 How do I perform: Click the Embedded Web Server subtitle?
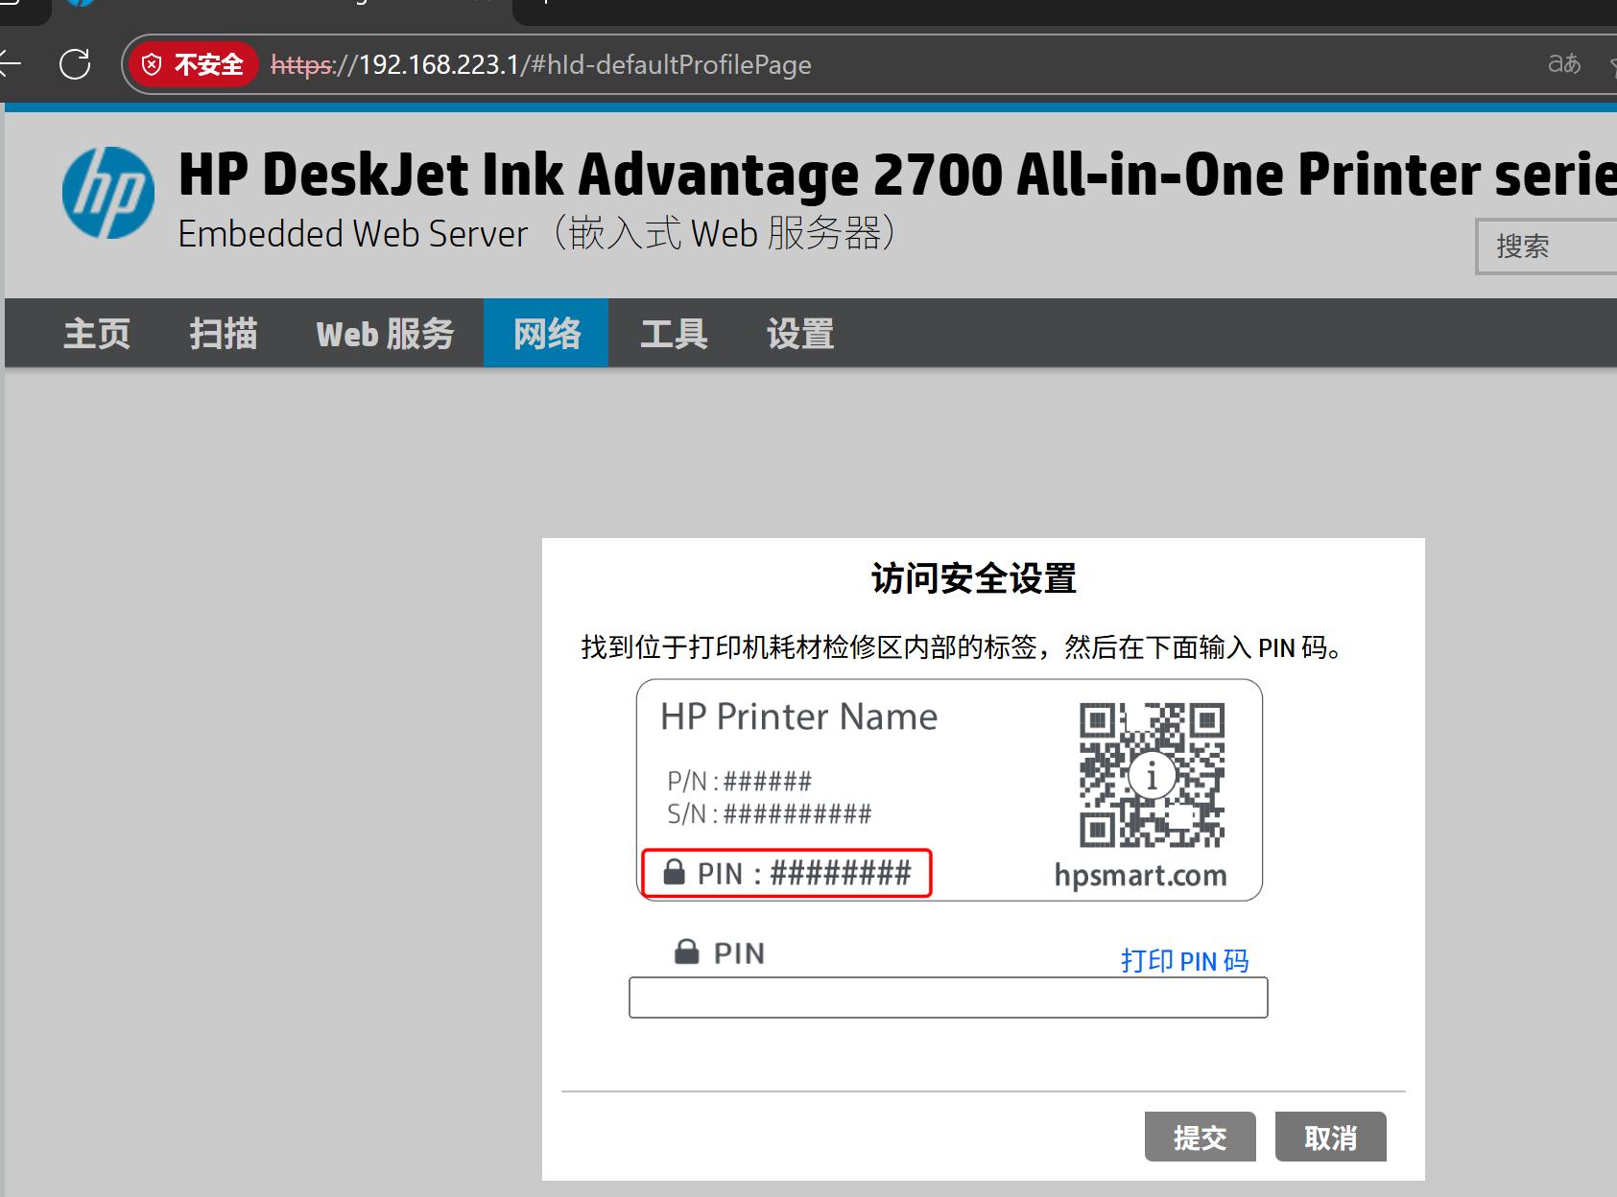pos(538,233)
